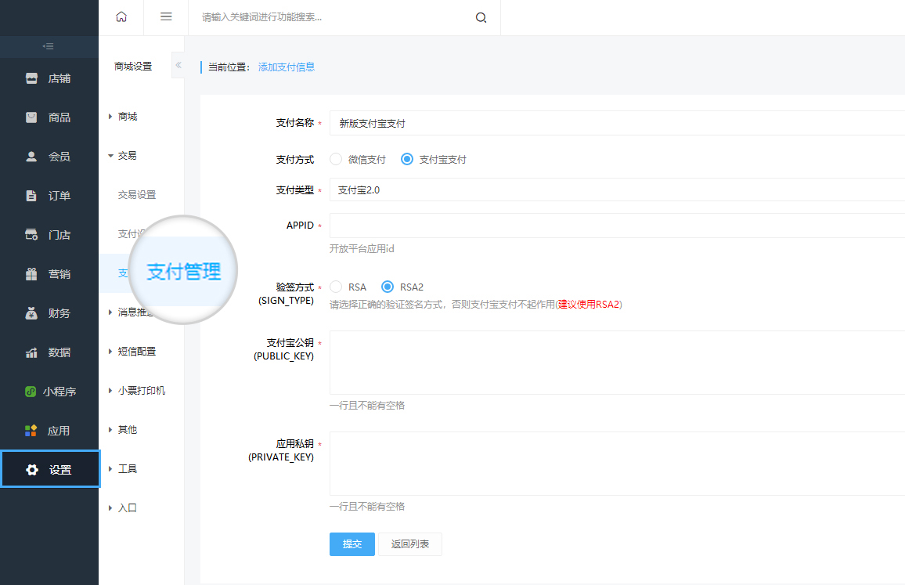The height and width of the screenshot is (585, 905).
Task: Open the 商品 products icon
Action: (31, 117)
